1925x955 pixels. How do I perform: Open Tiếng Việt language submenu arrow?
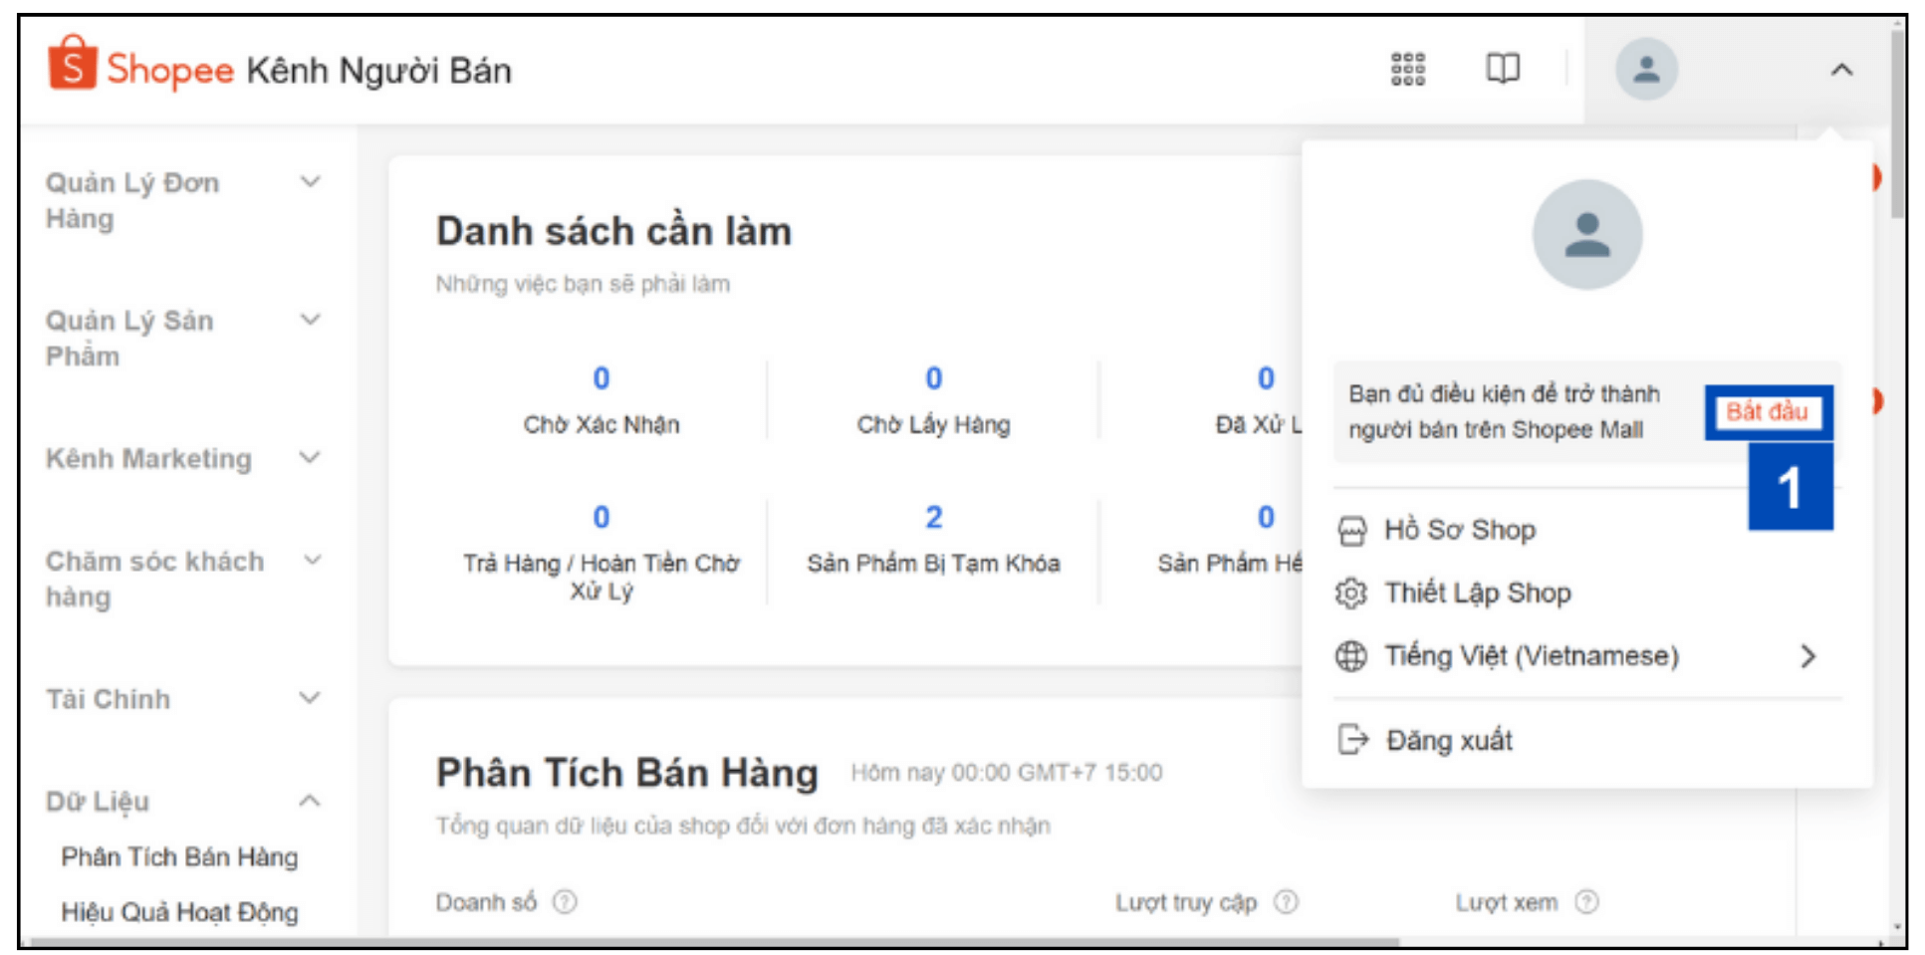1808,656
